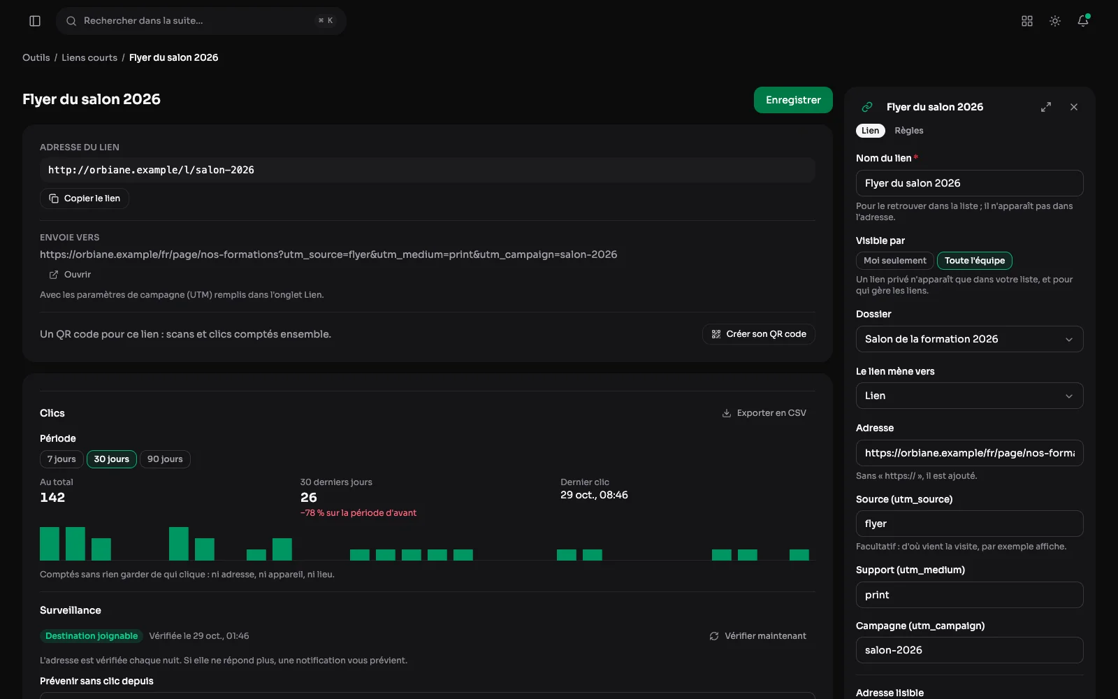
Task: Close the Flyer du salon 2026 panel
Action: point(1074,107)
